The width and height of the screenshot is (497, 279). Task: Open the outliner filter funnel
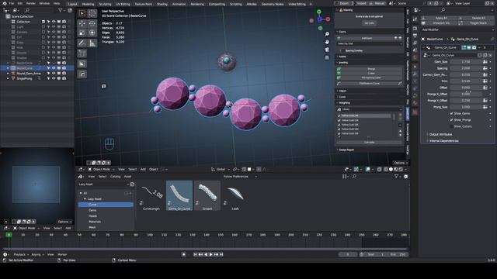(x=61, y=10)
